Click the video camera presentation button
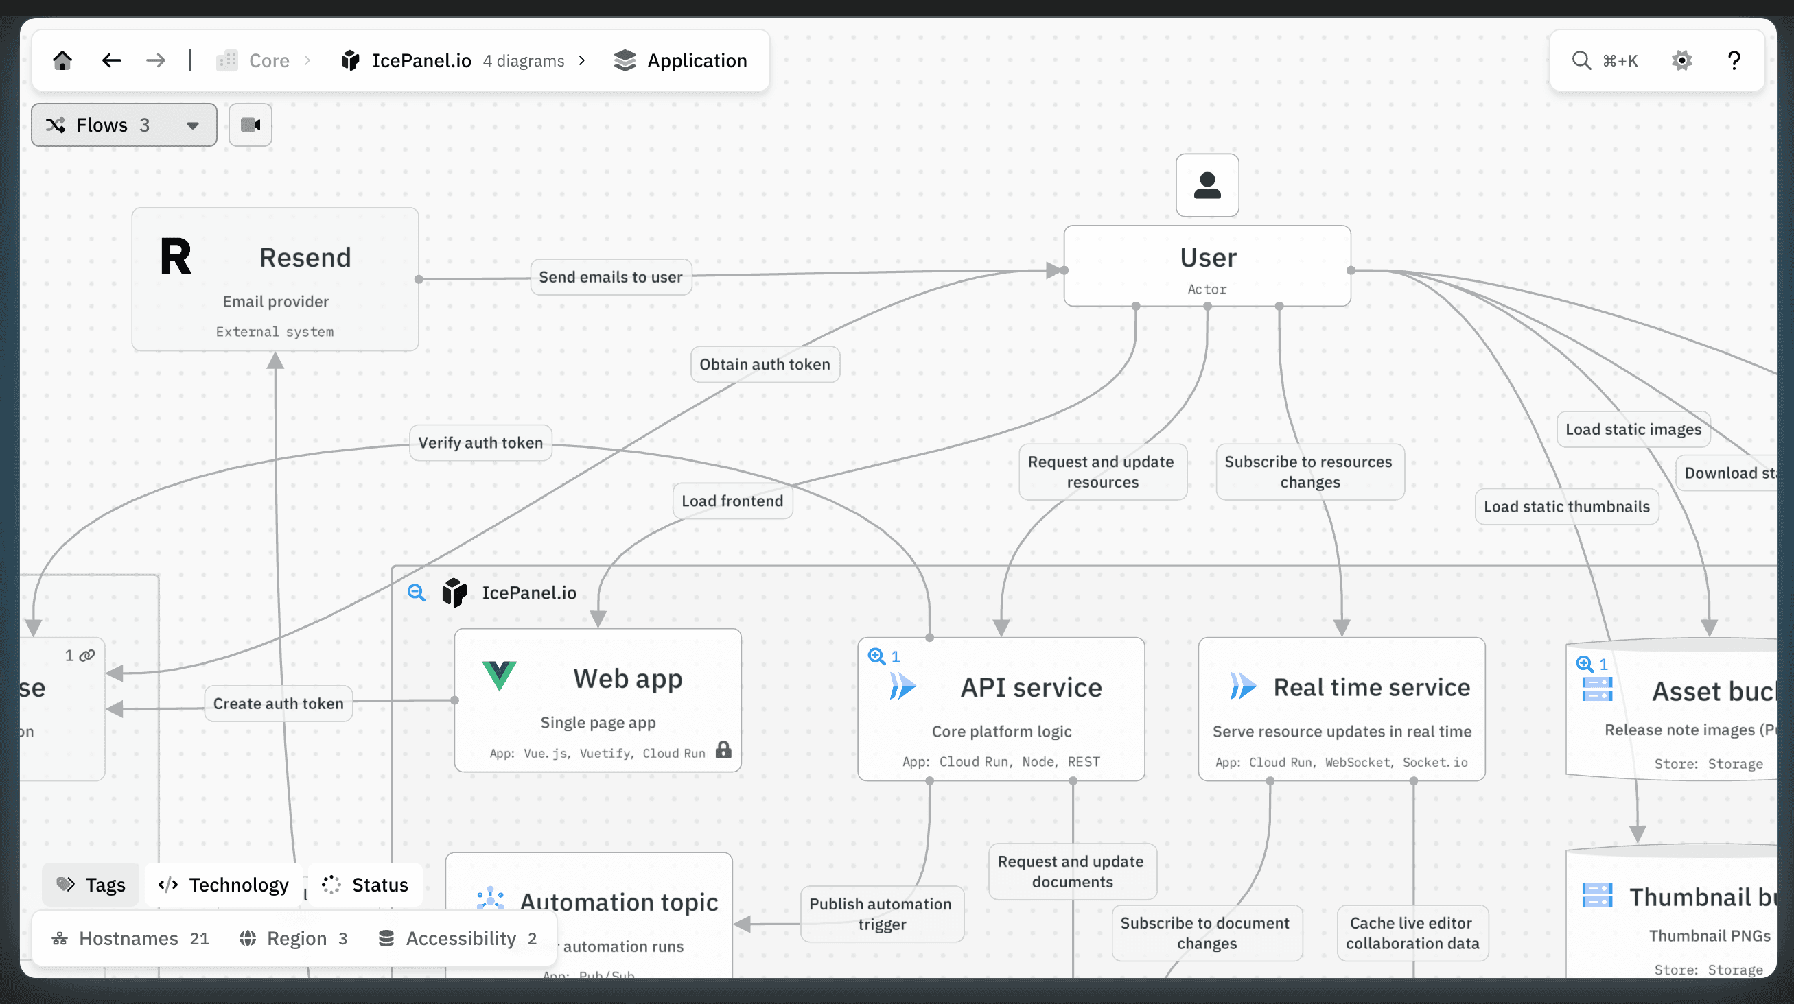This screenshot has height=1004, width=1794. pyautogui.click(x=250, y=125)
